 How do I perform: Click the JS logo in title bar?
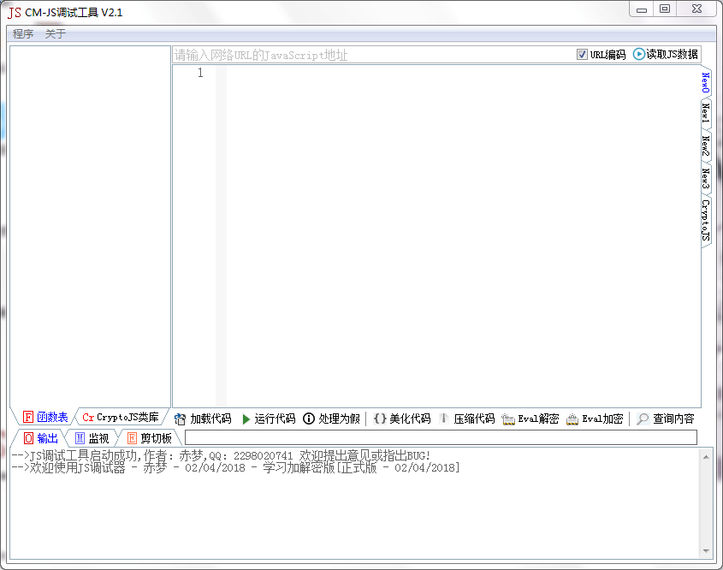(x=15, y=13)
